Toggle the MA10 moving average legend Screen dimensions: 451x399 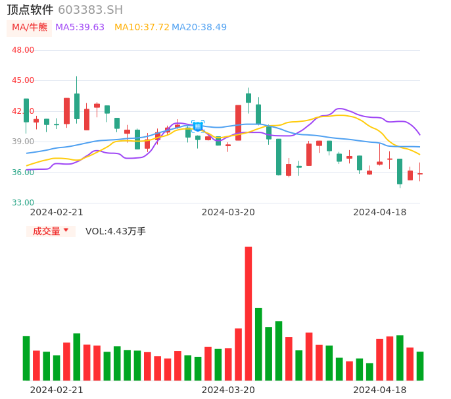[141, 28]
